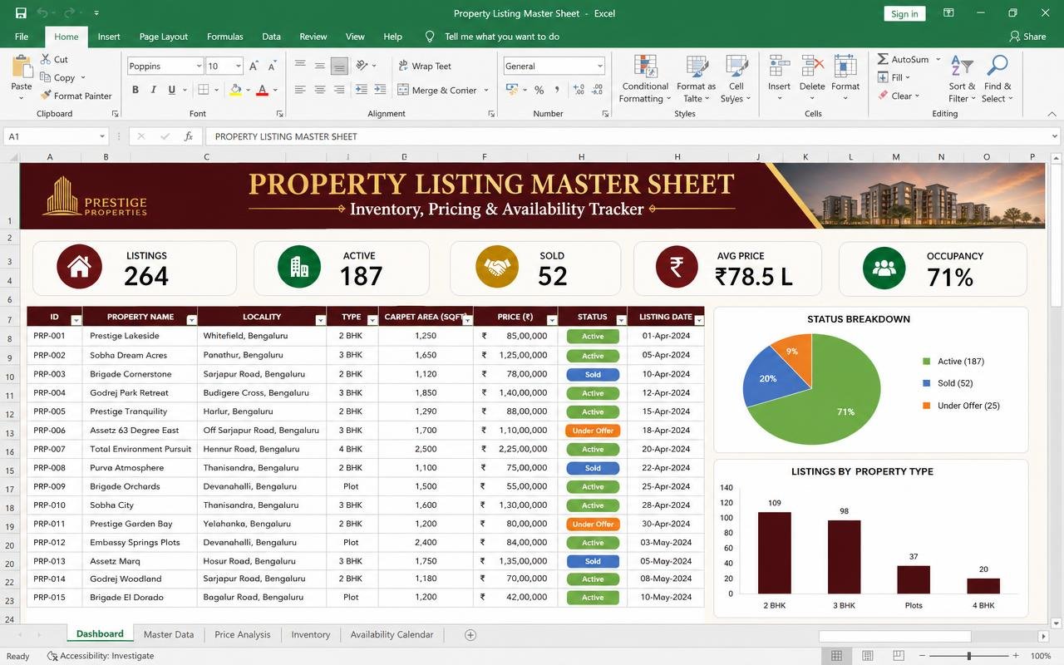The height and width of the screenshot is (665, 1064).
Task: Open the Price Analysis sheet tab
Action: [x=243, y=635]
